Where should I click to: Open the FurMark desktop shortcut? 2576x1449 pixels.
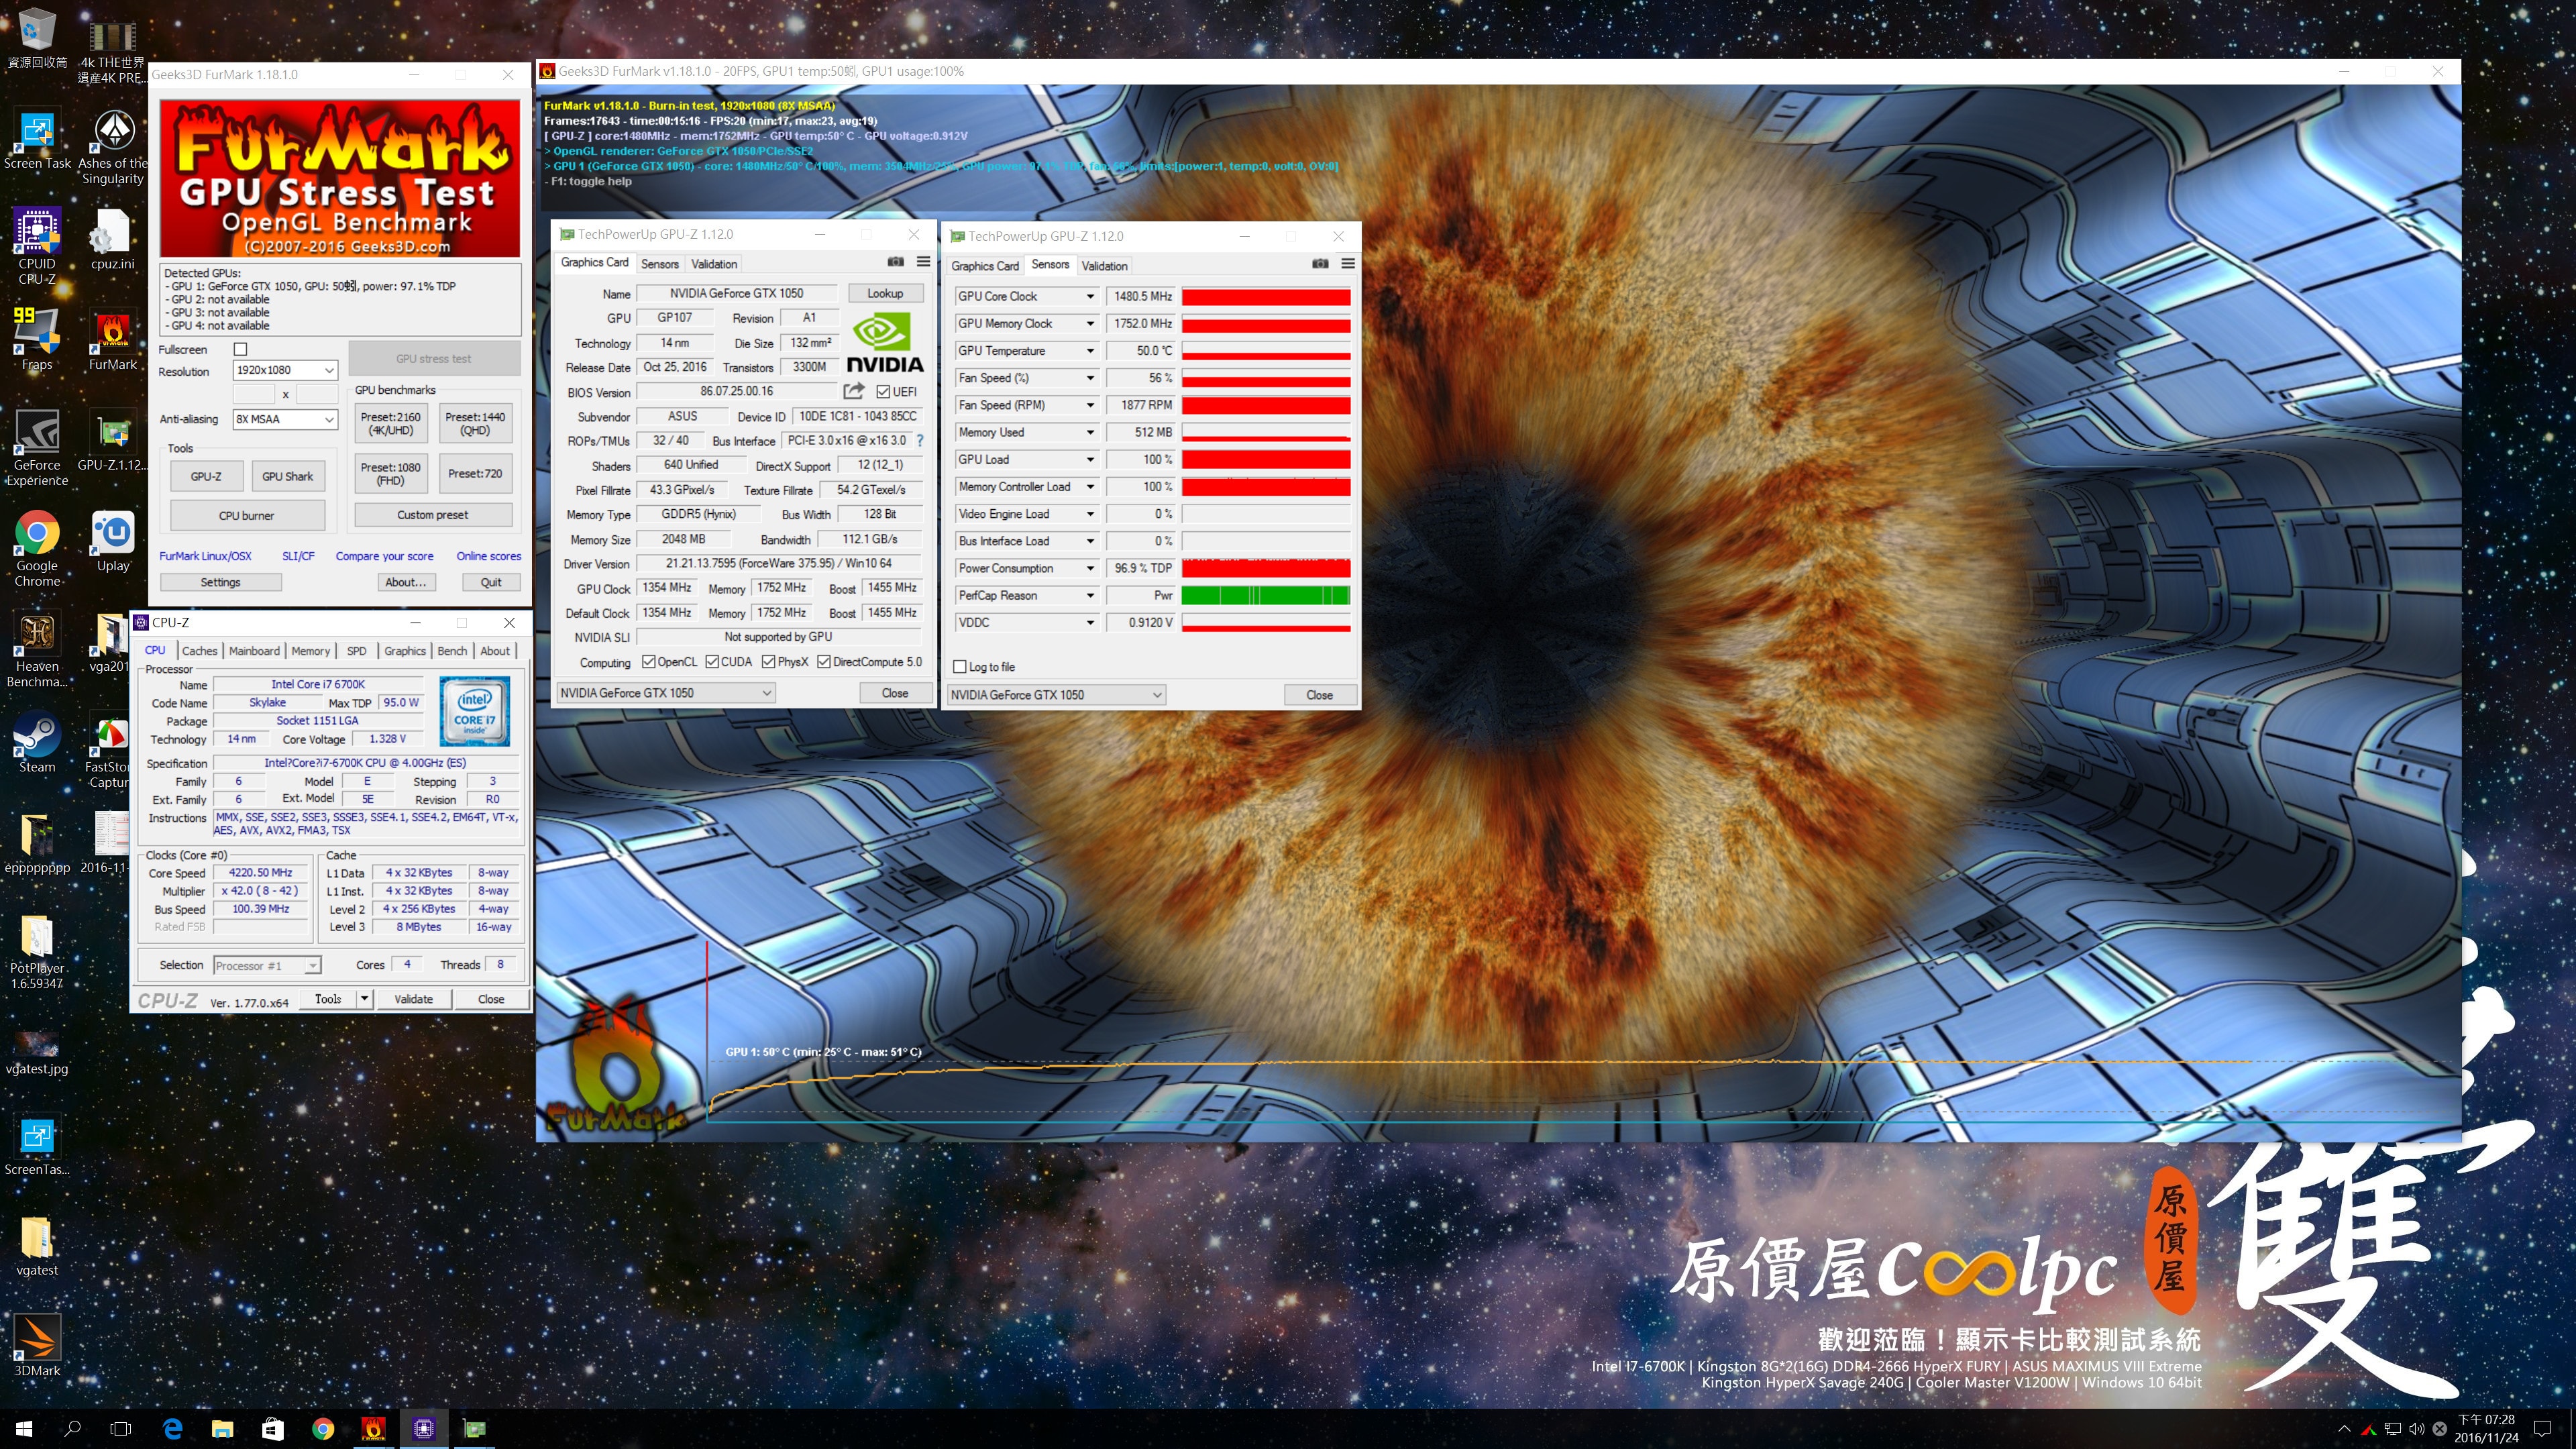click(112, 340)
